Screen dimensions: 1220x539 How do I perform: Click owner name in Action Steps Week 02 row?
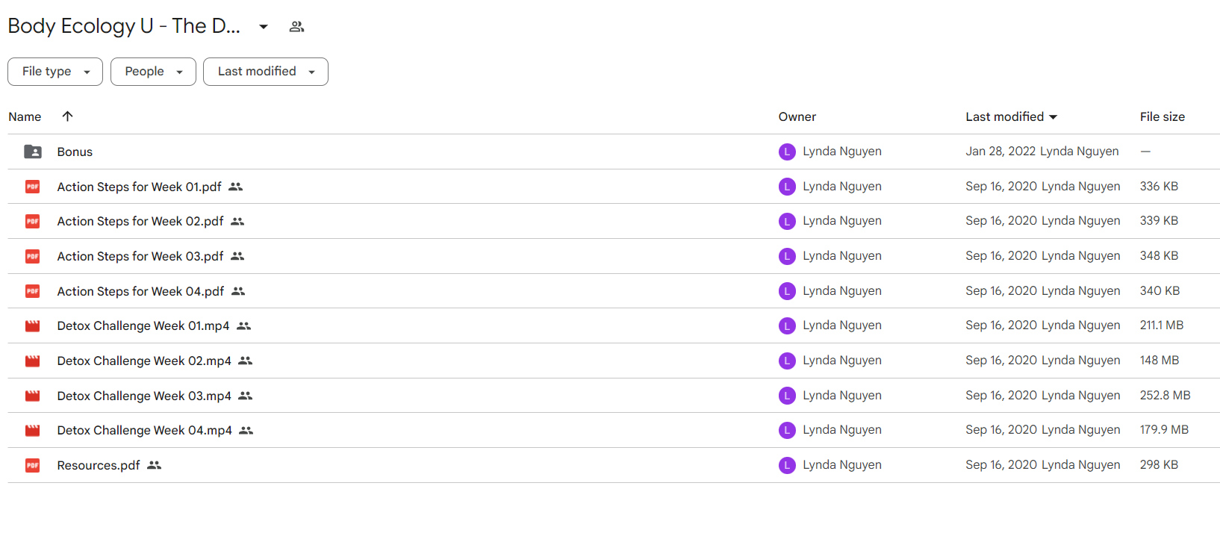point(842,220)
